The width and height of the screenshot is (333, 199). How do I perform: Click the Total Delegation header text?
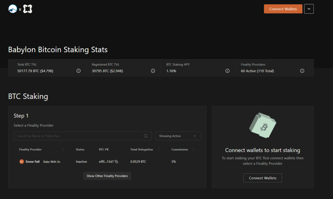[142, 149]
